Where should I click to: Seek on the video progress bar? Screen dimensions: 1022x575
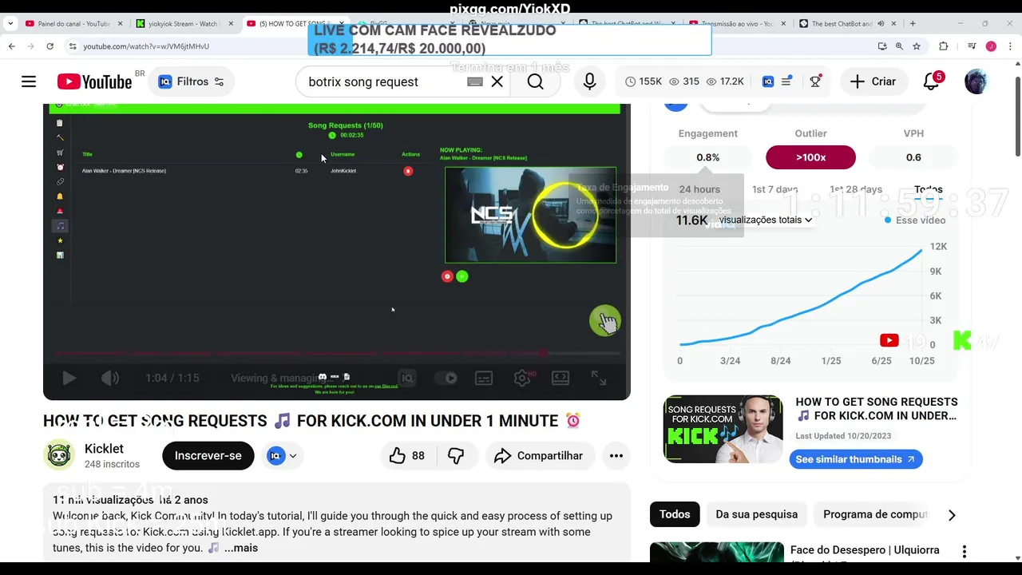pos(336,353)
